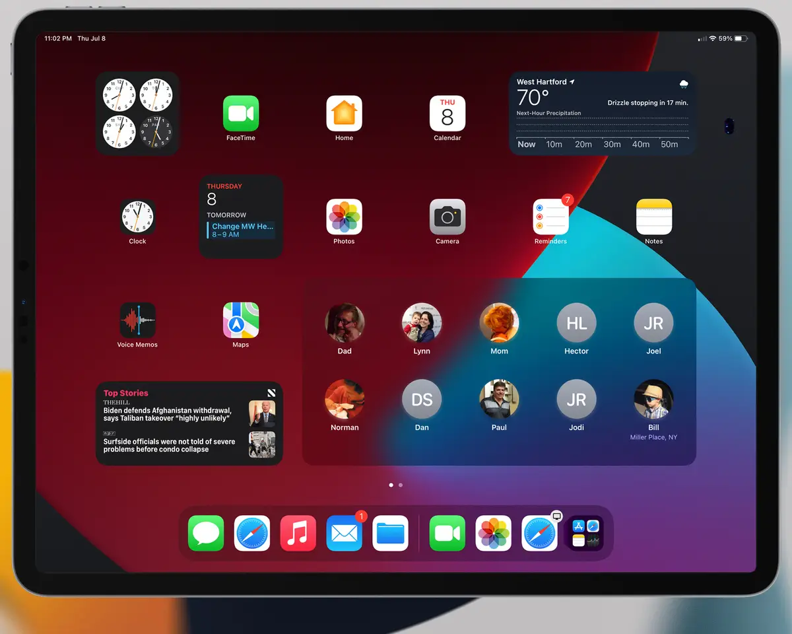
Task: Tap the Biden story thumbnail image
Action: tap(262, 413)
